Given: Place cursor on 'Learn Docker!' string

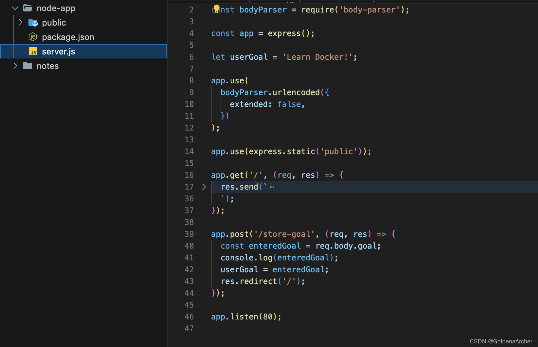Looking at the screenshot, I should (317, 57).
